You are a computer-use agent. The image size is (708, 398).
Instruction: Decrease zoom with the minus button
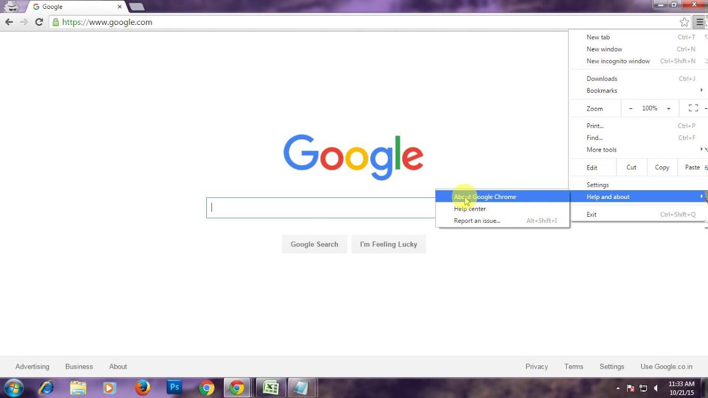point(631,108)
